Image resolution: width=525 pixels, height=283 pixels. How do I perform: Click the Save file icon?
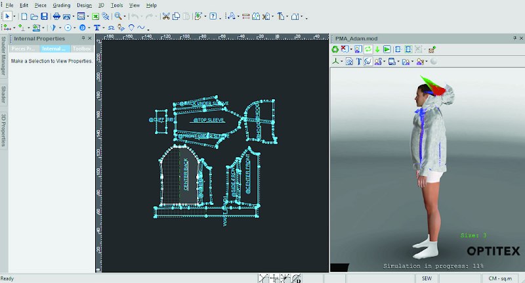coord(44,16)
